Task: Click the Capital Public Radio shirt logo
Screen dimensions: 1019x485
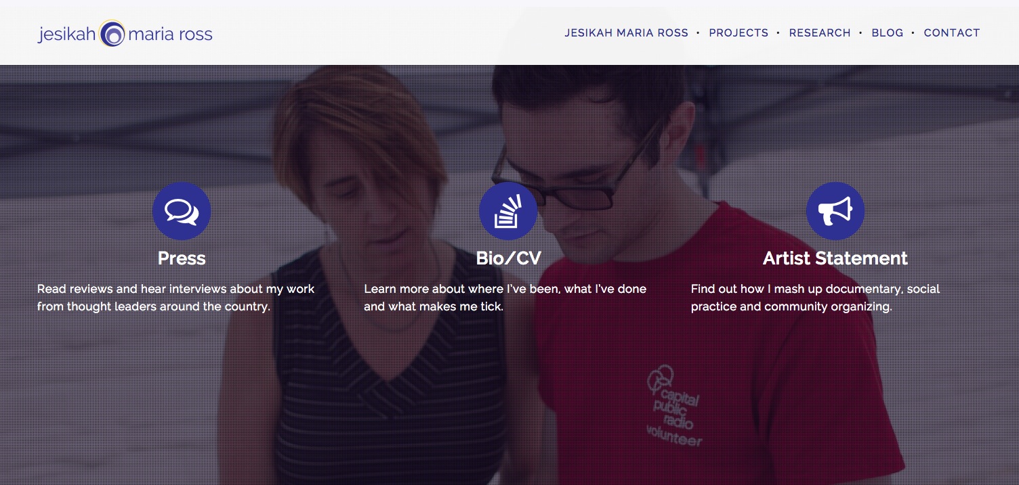Action: pyautogui.click(x=674, y=406)
